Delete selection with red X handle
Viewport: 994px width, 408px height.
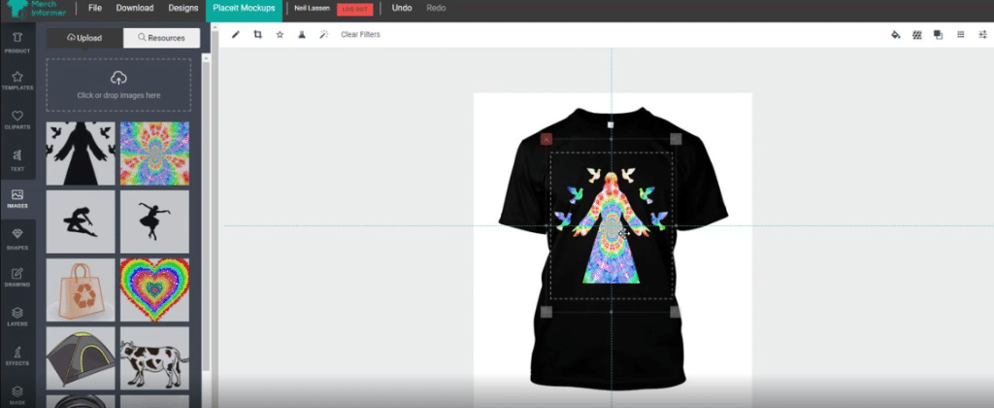pos(547,139)
